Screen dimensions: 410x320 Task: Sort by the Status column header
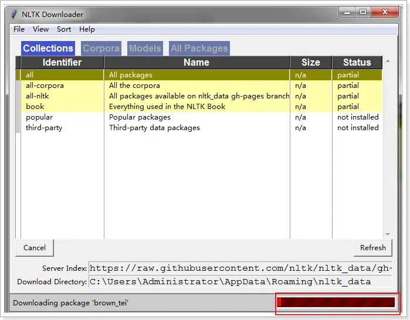click(x=357, y=63)
